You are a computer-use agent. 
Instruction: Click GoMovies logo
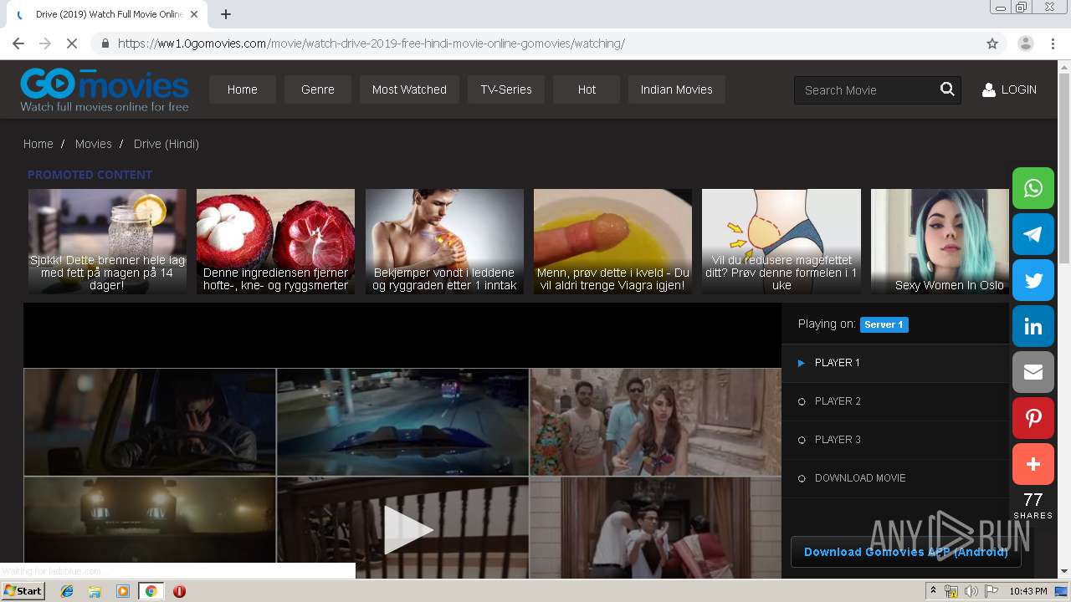point(105,89)
